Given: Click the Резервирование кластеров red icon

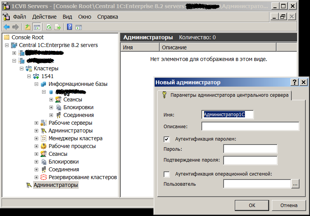Looking at the screenshot, I should tap(43, 177).
